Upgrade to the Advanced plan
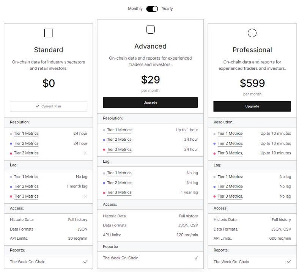 (x=150, y=102)
